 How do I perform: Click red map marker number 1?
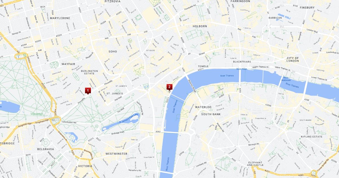[88, 91]
